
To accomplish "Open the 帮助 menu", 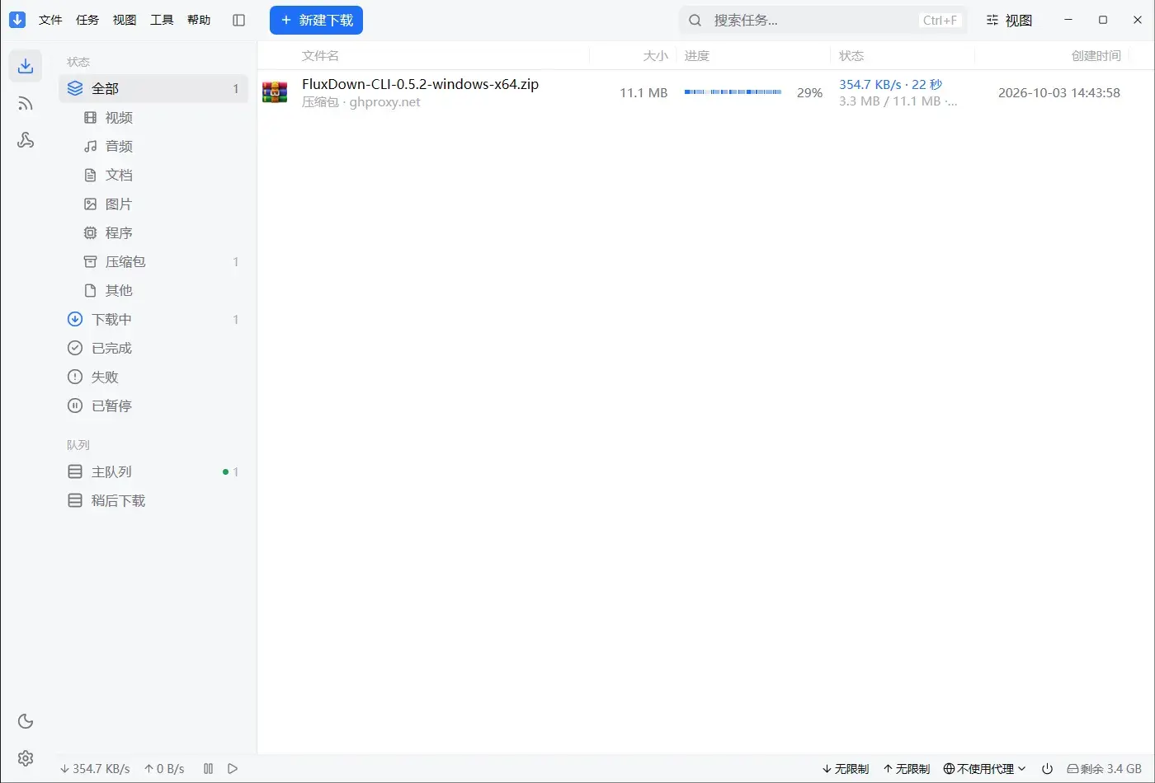I will click(x=199, y=20).
